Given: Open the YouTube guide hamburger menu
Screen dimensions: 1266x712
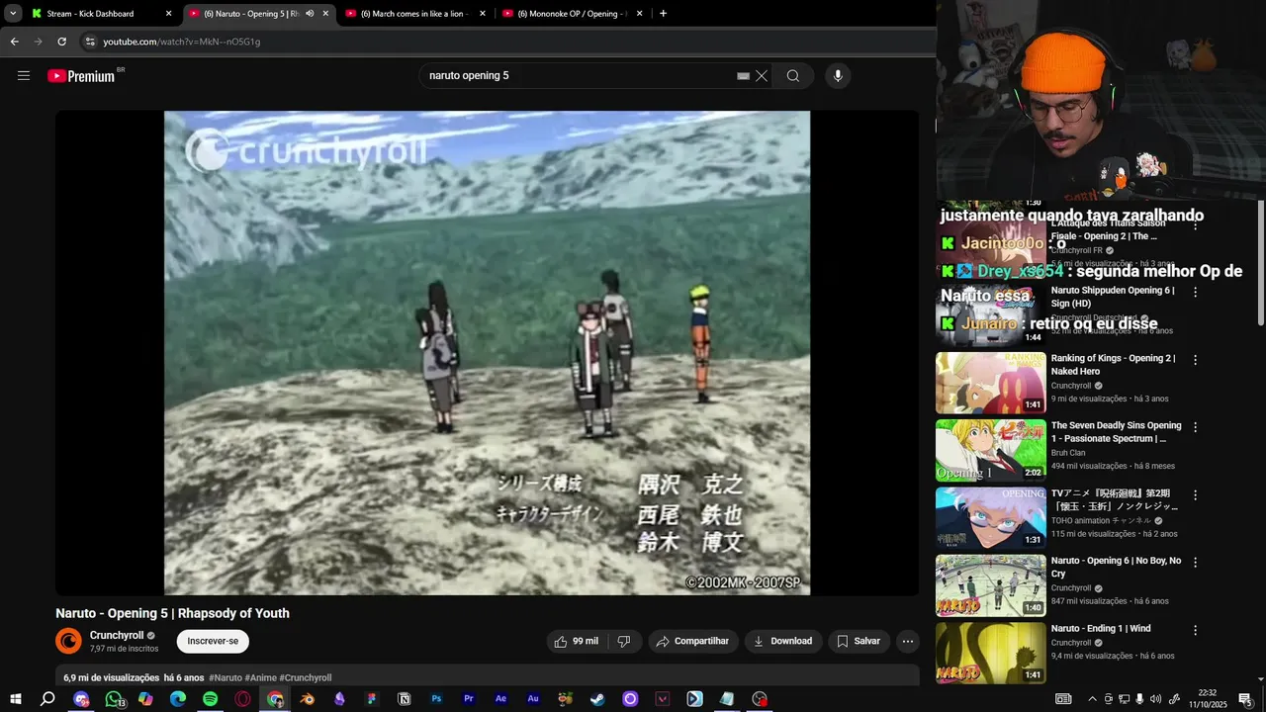Looking at the screenshot, I should 24,75.
